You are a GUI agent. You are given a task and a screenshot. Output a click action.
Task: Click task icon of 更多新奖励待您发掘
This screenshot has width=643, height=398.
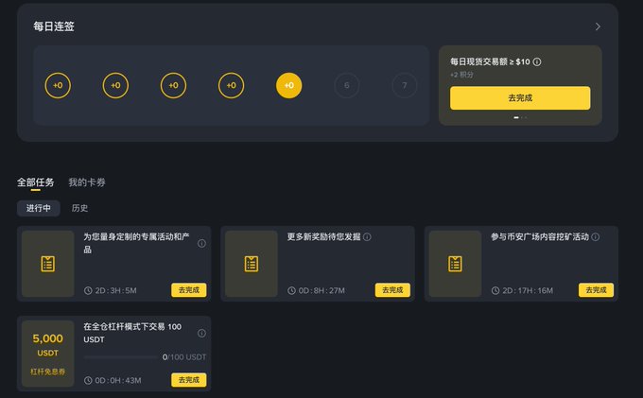click(x=252, y=264)
